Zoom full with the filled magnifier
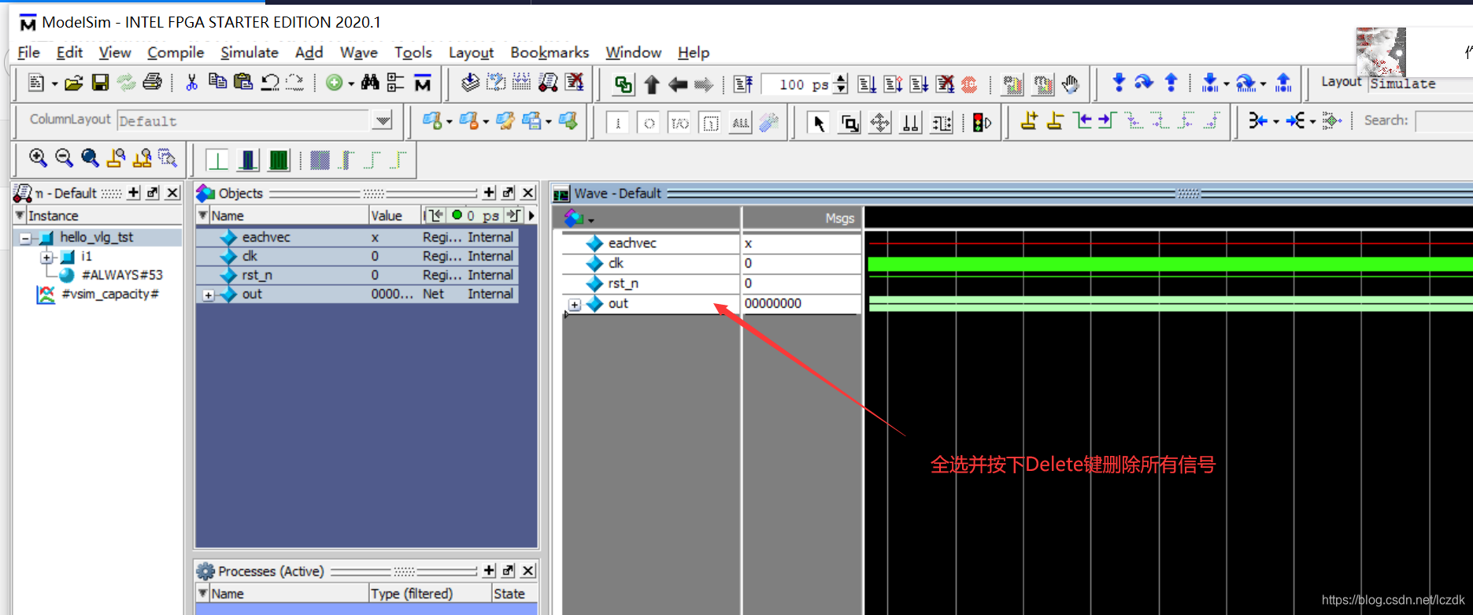 90,158
